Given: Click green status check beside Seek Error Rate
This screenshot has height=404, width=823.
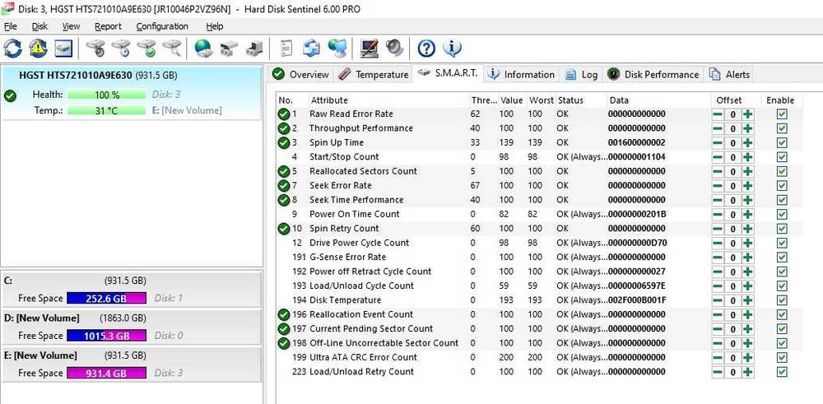Looking at the screenshot, I should click(x=284, y=185).
